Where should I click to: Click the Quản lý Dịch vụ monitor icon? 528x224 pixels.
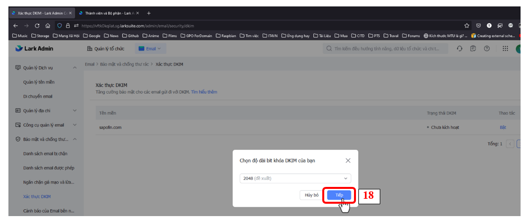[x=18, y=68]
